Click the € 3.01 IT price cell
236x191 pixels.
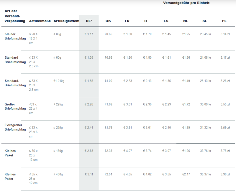[x=147, y=128]
